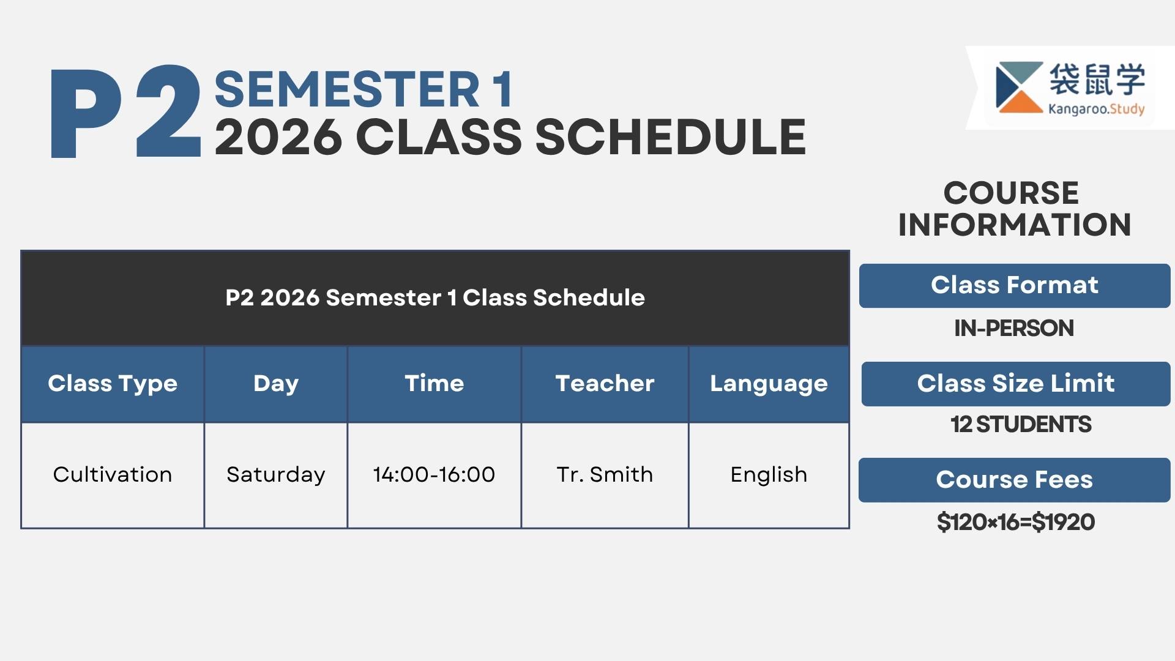The height and width of the screenshot is (661, 1175).
Task: Click the Time column header
Action: point(434,384)
